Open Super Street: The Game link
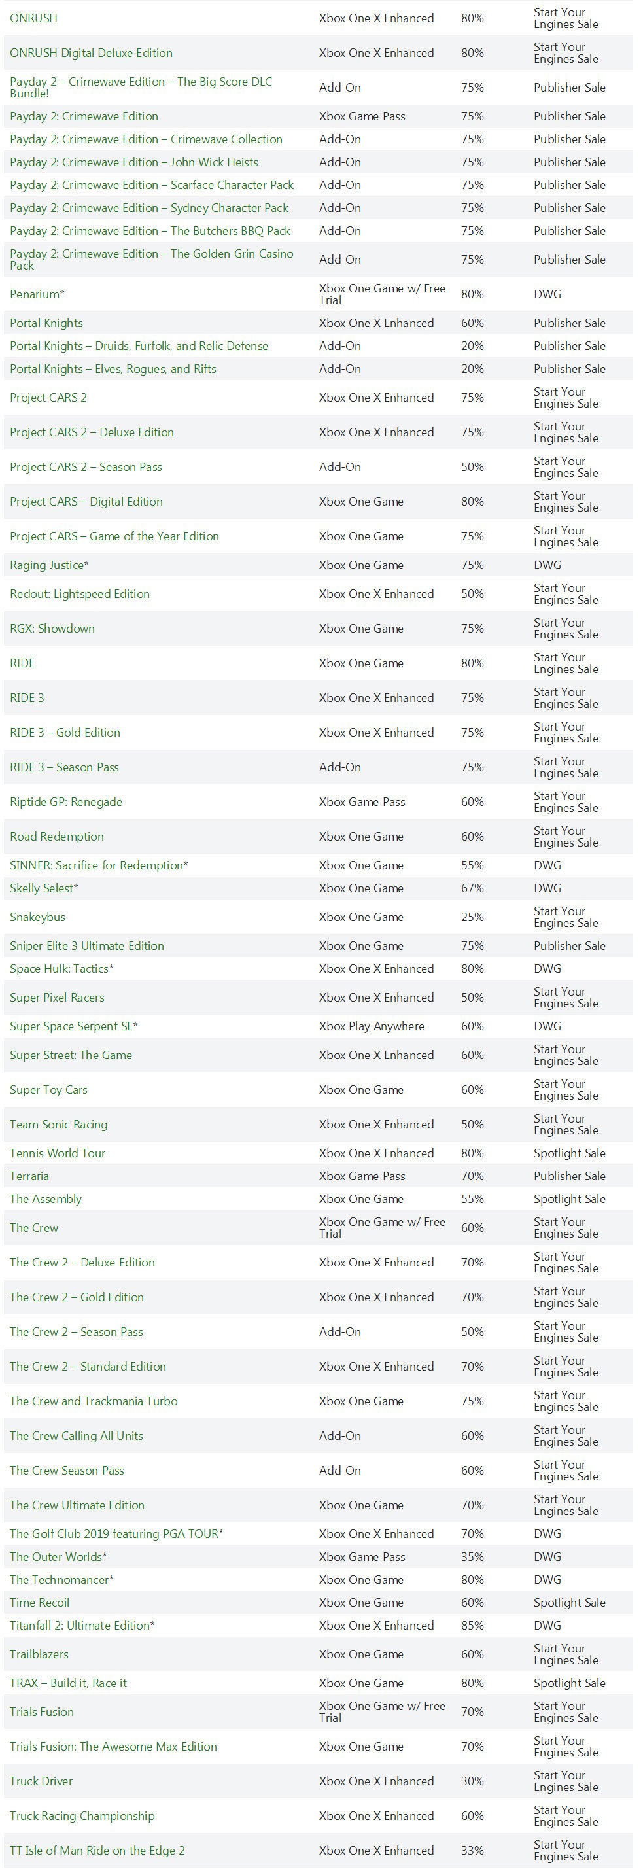Viewport: 641px width, 1869px height. click(x=71, y=1056)
